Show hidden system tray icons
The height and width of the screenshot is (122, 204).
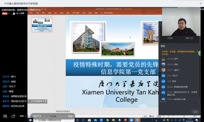coord(153,120)
